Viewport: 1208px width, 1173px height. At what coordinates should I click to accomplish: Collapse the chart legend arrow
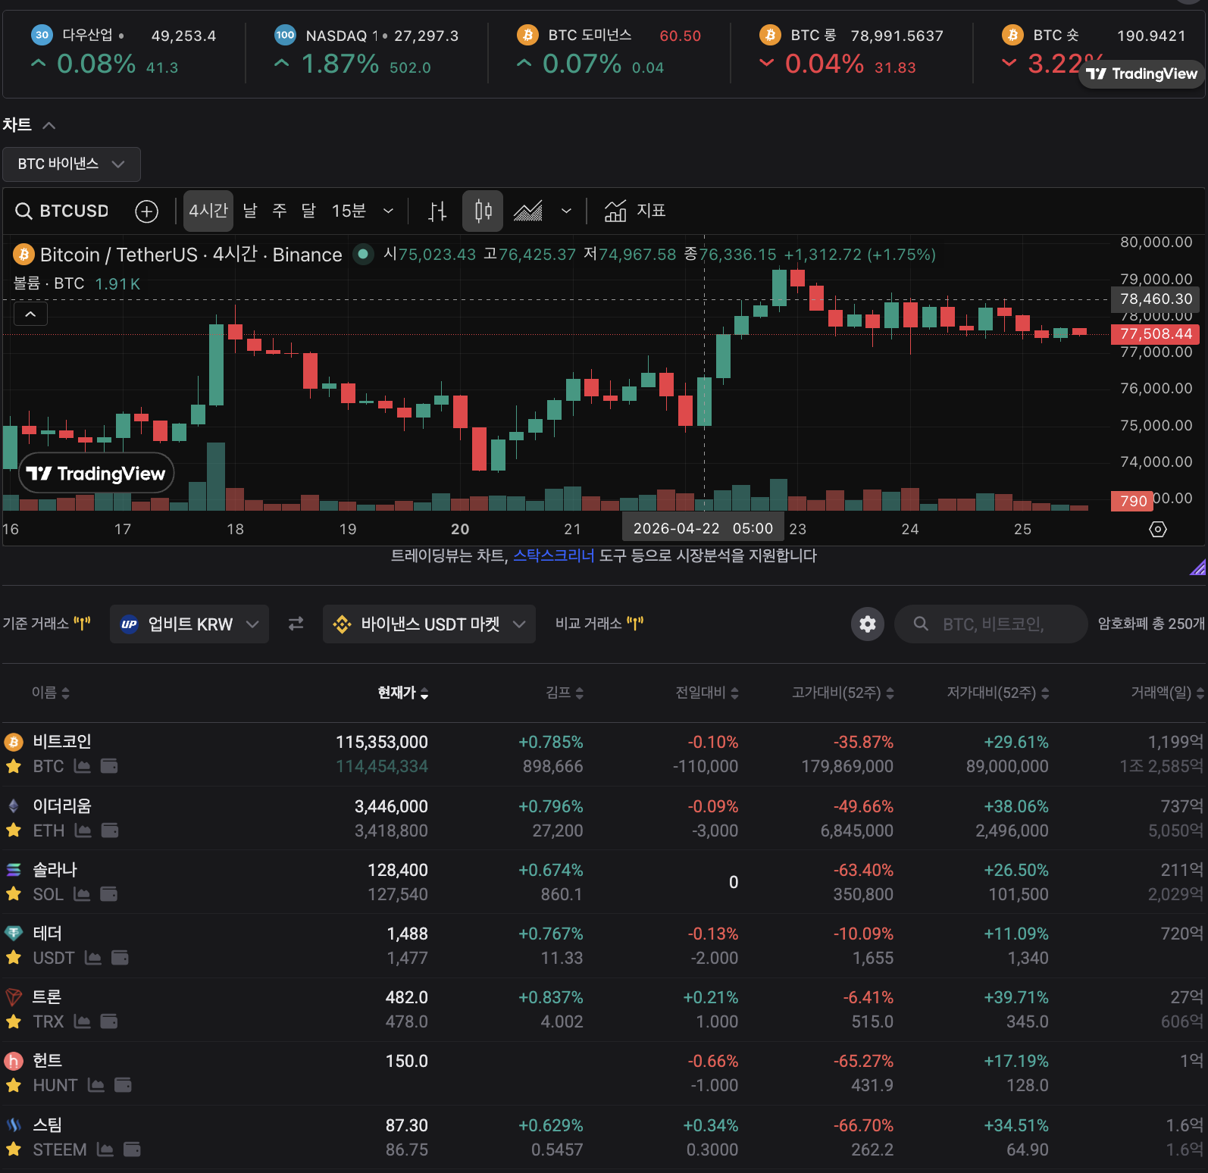pyautogui.click(x=30, y=314)
